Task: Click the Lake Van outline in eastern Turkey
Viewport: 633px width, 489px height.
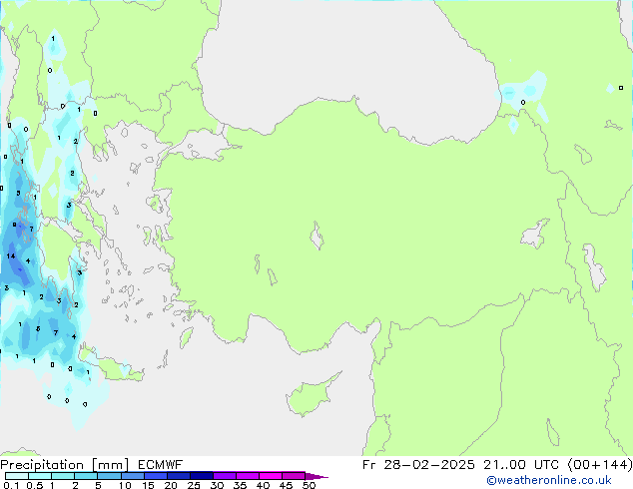Action: (x=536, y=234)
